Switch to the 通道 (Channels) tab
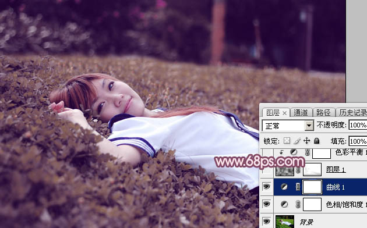 click(x=301, y=113)
